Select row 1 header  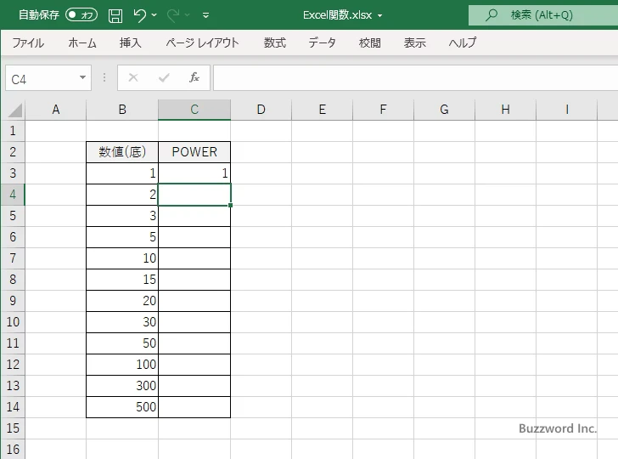point(13,131)
